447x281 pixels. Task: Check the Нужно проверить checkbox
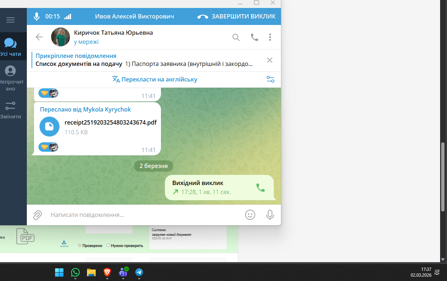[108, 246]
